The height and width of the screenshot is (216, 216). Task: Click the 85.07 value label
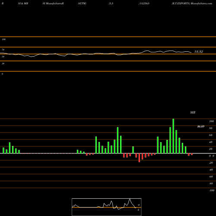[x=201, y=127]
